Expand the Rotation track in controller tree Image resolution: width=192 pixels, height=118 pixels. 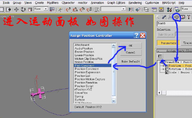coord(163,69)
